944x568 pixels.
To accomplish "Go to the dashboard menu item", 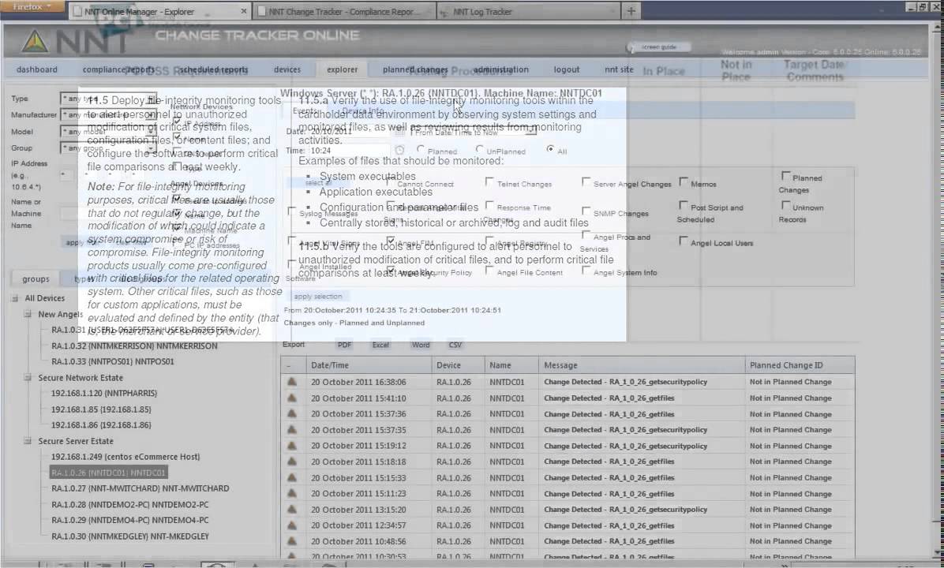I will click(x=37, y=69).
